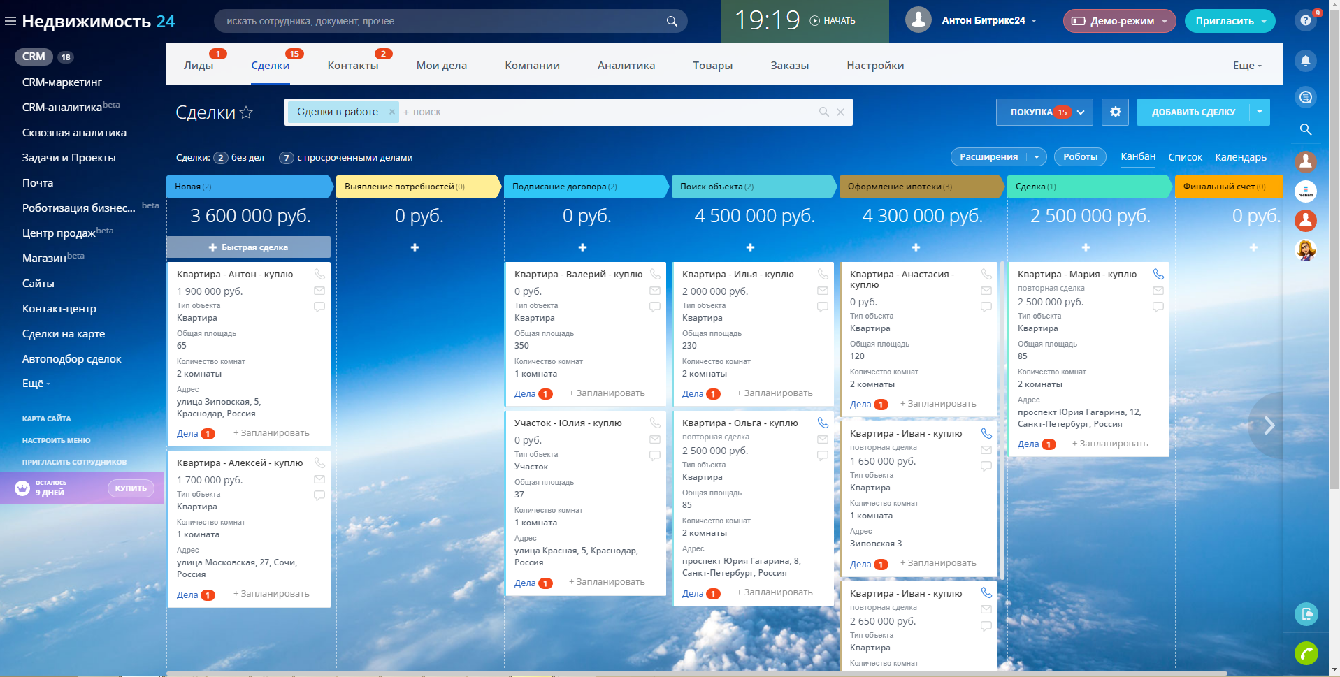This screenshot has height=677, width=1340.
Task: Add the Сделки page to favorites star
Action: (x=246, y=112)
